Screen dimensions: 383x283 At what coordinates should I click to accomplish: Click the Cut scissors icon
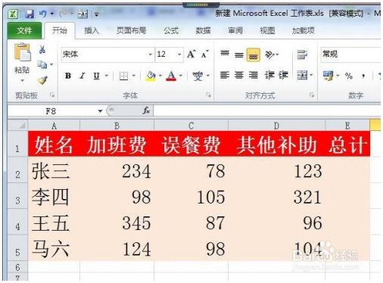point(42,49)
